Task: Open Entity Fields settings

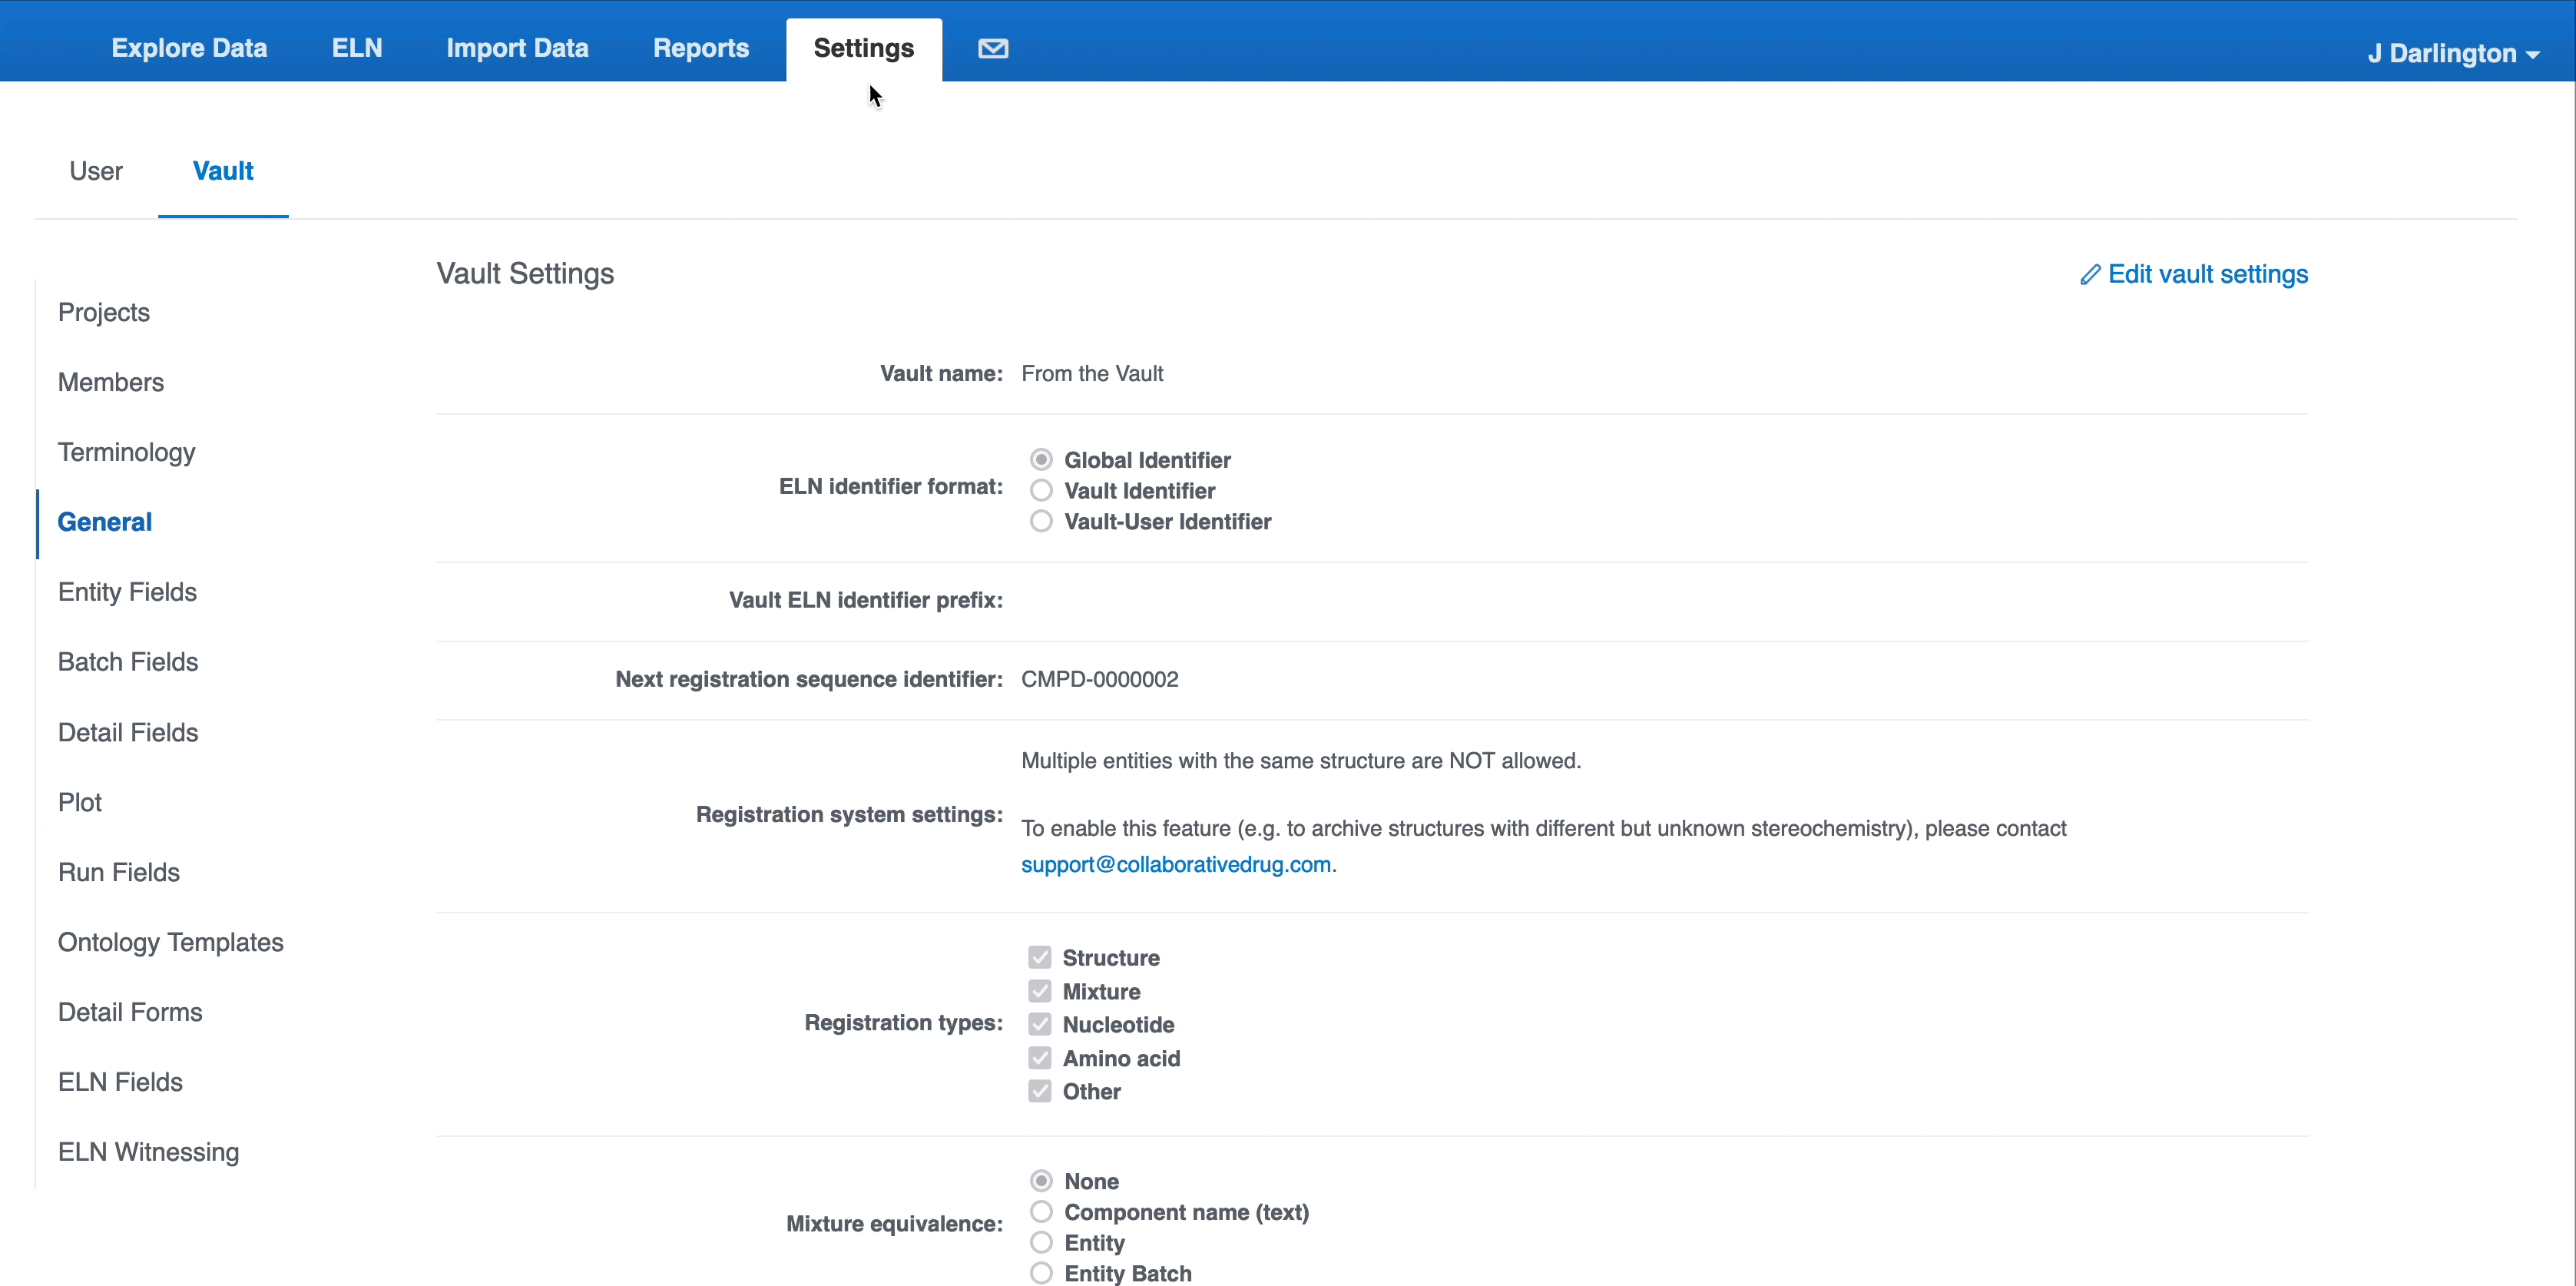Action: 127,592
